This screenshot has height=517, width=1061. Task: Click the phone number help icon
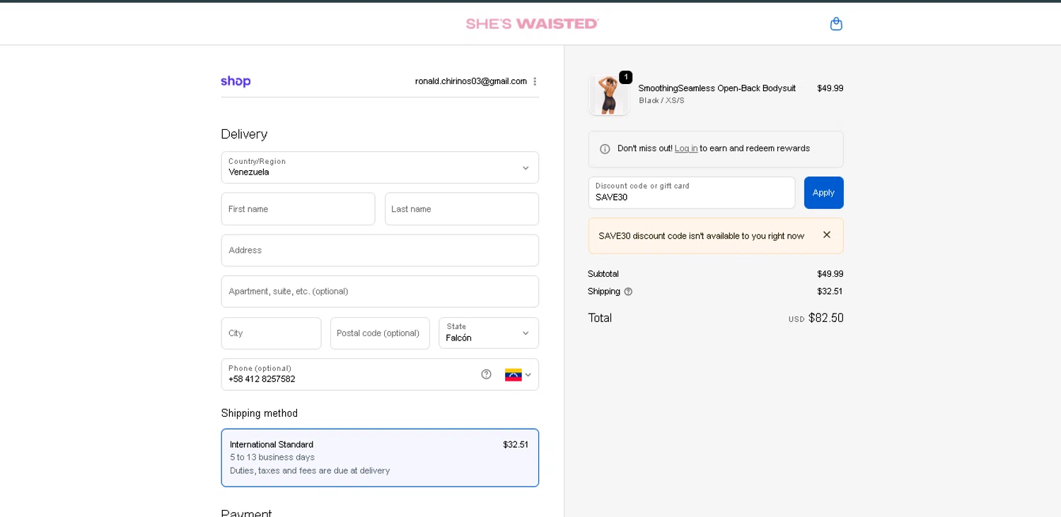(x=486, y=374)
